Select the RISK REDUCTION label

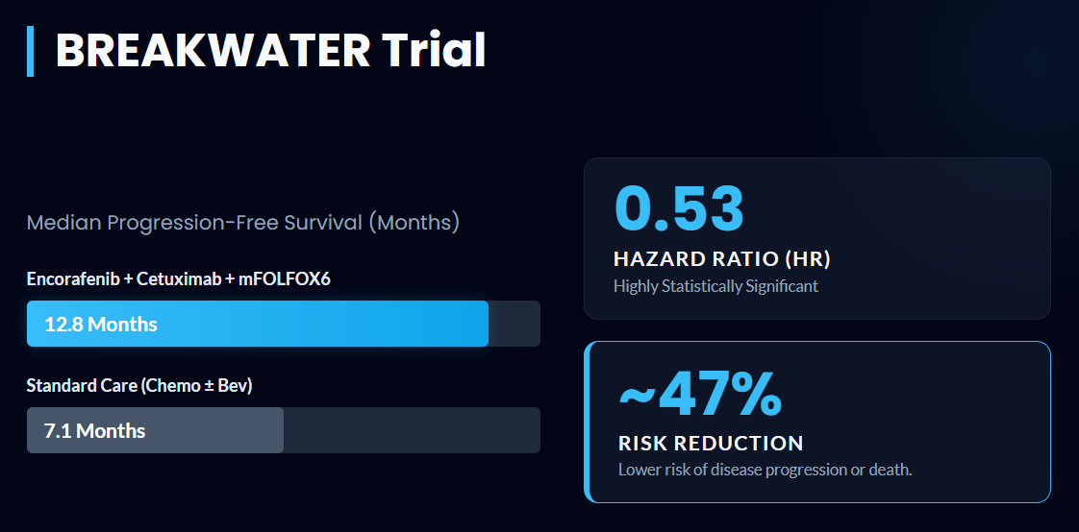[711, 443]
